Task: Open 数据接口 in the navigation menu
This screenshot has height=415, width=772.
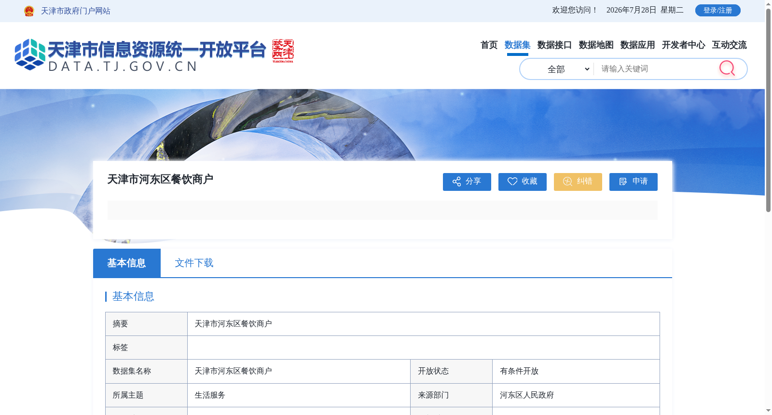Action: pyautogui.click(x=554, y=45)
